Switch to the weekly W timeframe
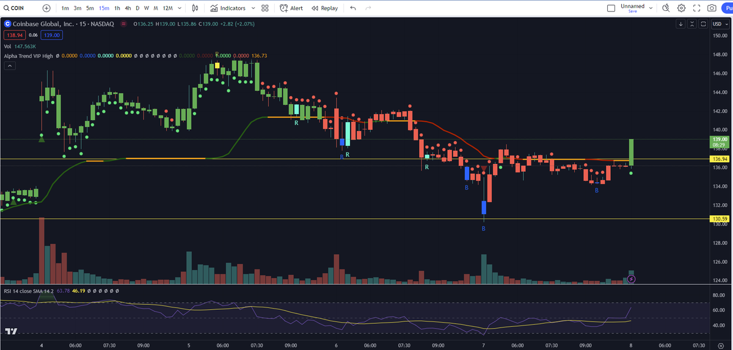Viewport: 733px width, 350px height. pos(146,8)
